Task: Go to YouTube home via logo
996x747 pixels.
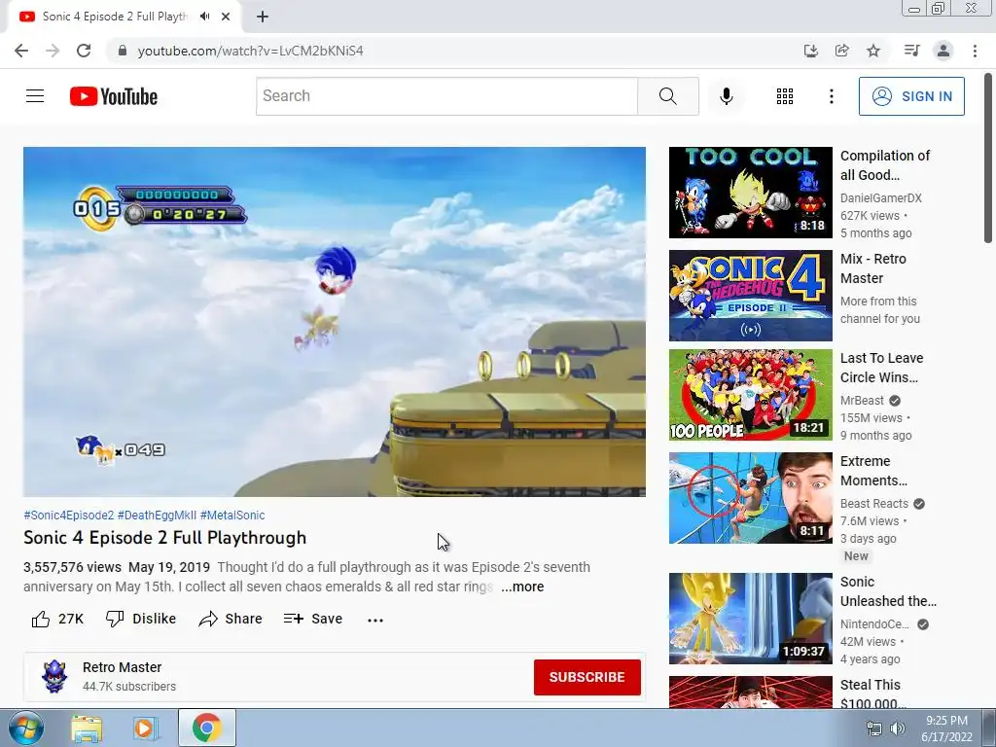Action: pyautogui.click(x=114, y=96)
